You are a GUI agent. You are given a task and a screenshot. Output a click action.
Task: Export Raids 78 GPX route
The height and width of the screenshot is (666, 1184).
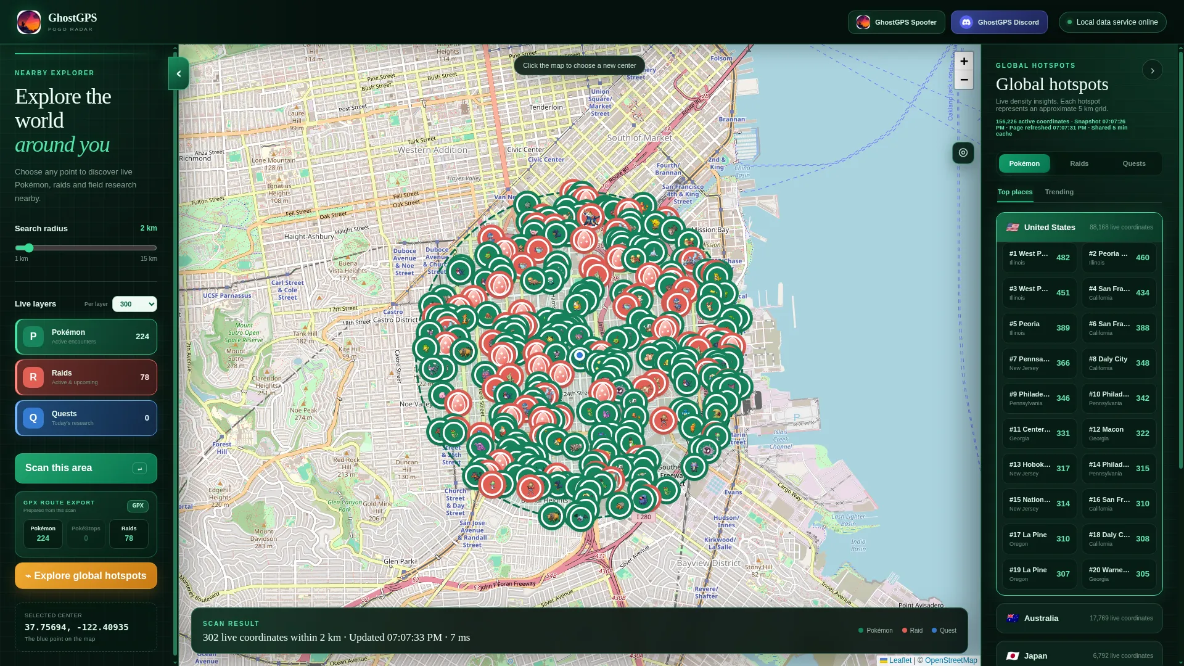[x=129, y=534]
